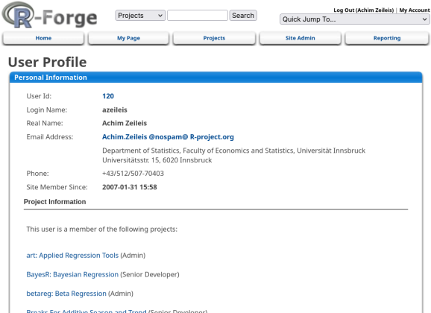Select the login name azeileis
Image resolution: width=431 pixels, height=313 pixels.
point(115,110)
